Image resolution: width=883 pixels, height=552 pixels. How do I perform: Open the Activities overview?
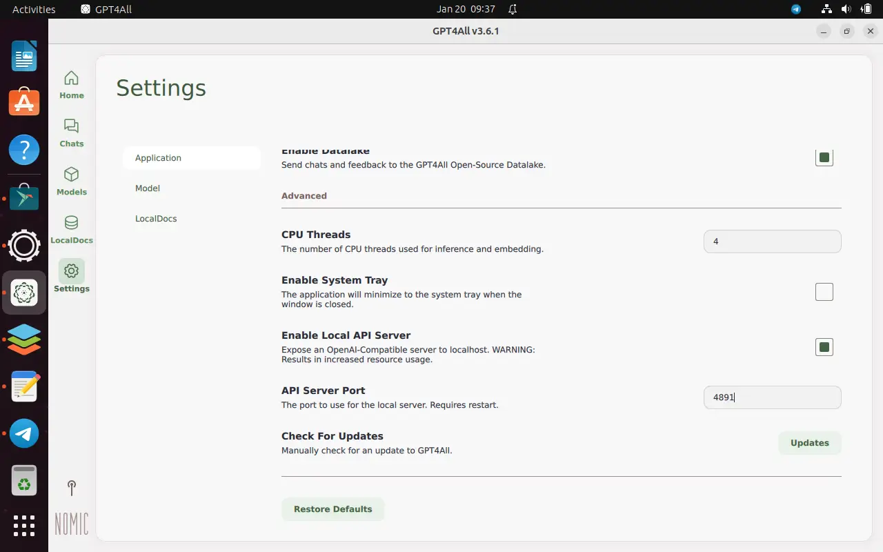(x=34, y=10)
